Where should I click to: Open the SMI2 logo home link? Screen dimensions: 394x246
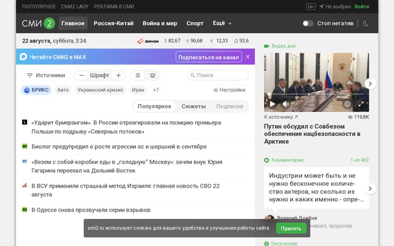click(x=38, y=23)
